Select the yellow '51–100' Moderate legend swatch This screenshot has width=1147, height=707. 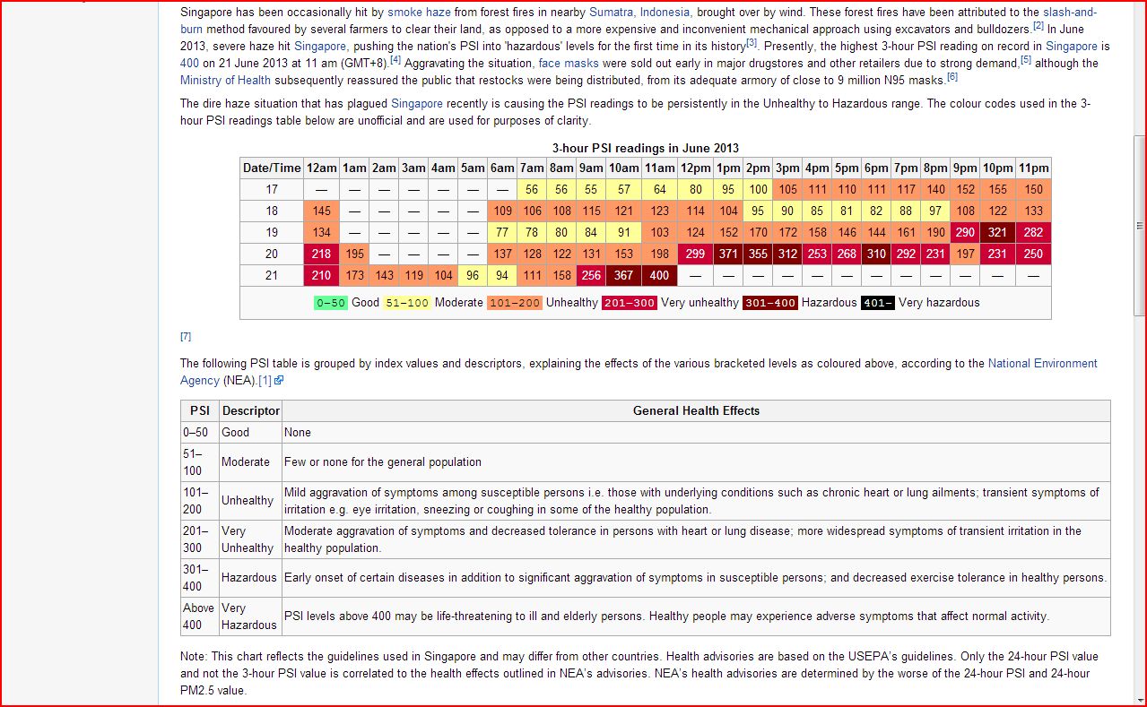pos(407,303)
